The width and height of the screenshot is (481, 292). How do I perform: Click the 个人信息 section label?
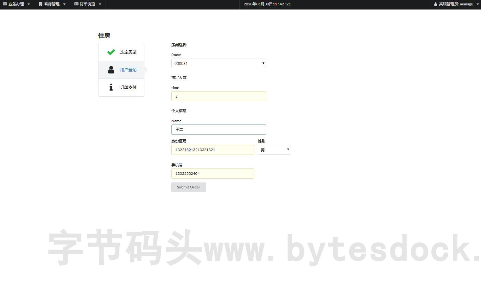pyautogui.click(x=179, y=111)
